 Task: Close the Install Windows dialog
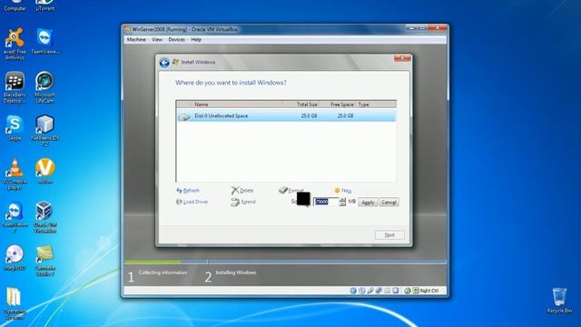[402, 58]
